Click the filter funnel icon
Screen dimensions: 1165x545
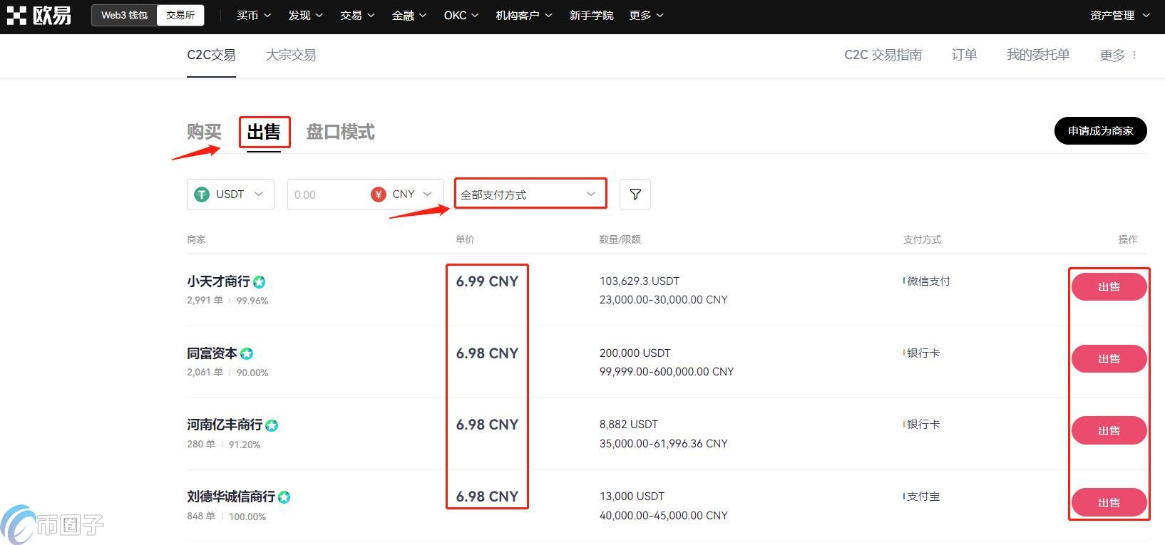pos(635,194)
